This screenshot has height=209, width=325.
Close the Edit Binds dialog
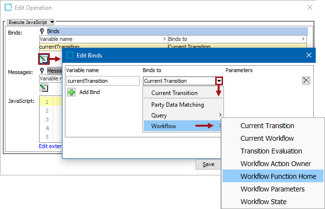point(308,56)
